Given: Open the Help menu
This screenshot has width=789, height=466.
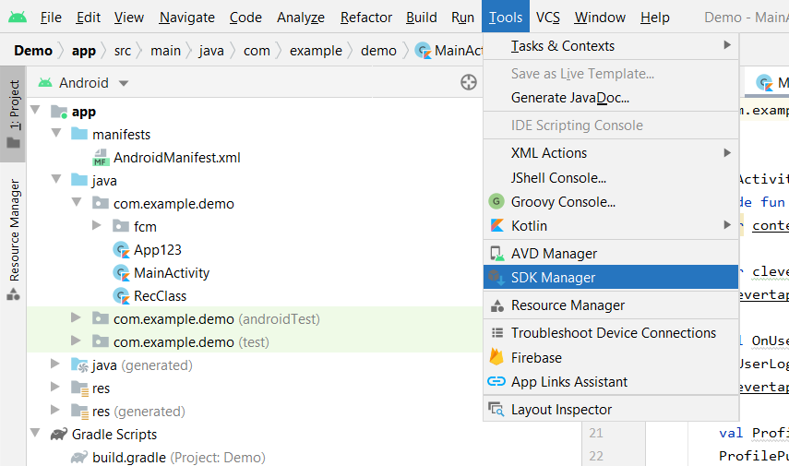Looking at the screenshot, I should click(x=654, y=18).
